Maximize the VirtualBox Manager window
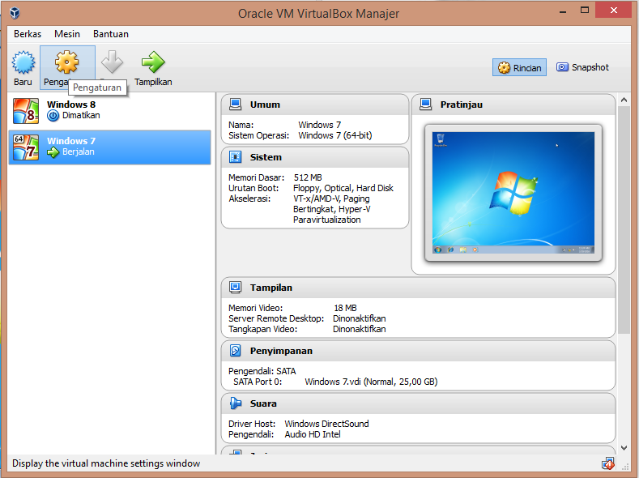639x478 pixels. click(x=585, y=11)
